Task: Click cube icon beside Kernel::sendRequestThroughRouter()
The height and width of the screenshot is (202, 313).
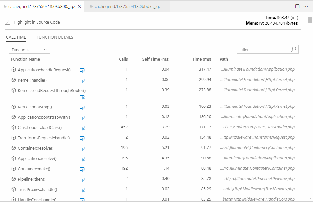Action: [13, 90]
